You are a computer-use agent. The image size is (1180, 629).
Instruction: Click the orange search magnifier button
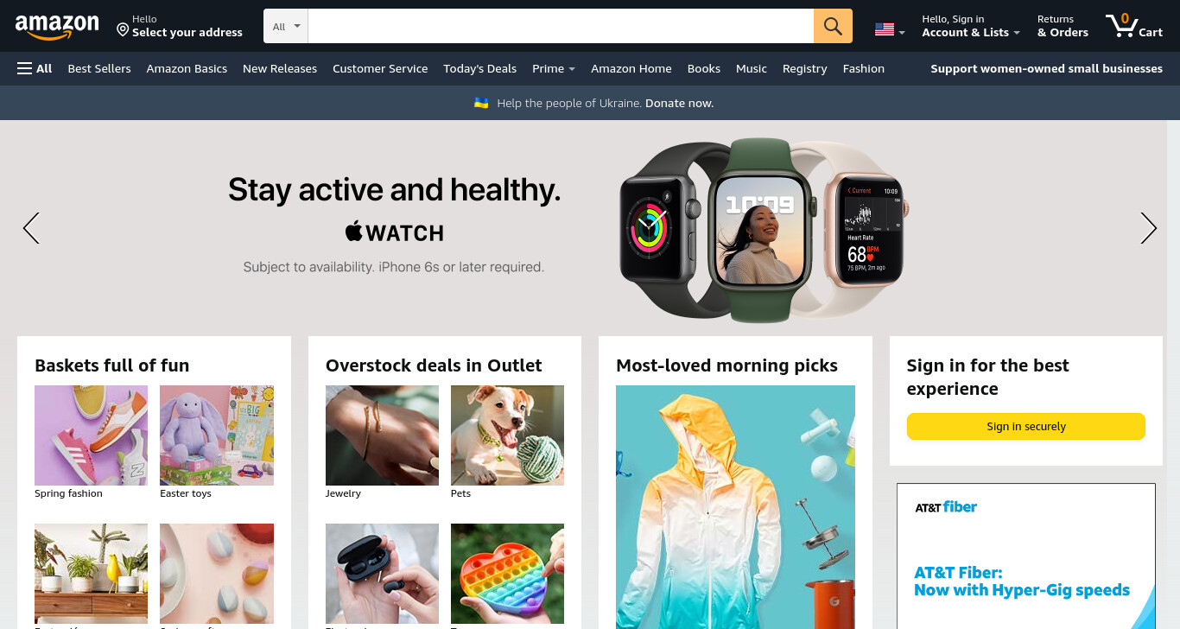(833, 26)
